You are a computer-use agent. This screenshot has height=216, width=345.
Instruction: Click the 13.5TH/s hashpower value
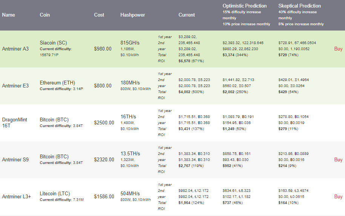pos(130,154)
